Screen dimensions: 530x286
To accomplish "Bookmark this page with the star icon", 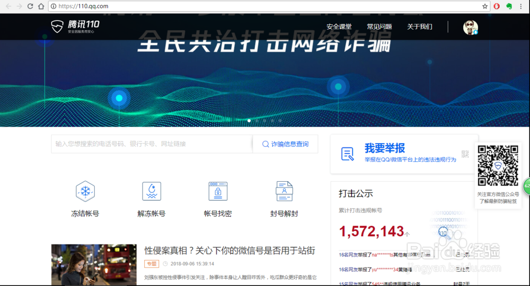I will 485,6.
